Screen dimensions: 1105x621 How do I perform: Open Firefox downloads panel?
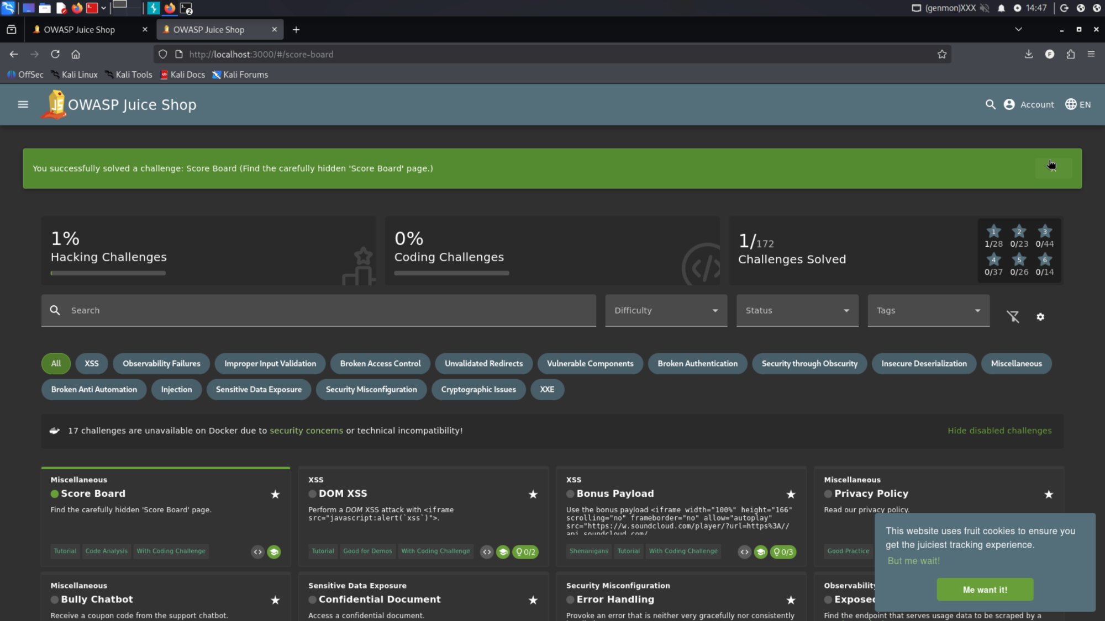click(x=1028, y=54)
